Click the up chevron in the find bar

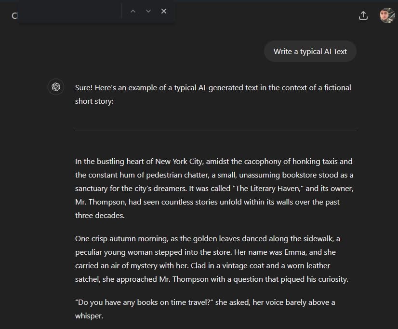pyautogui.click(x=133, y=11)
